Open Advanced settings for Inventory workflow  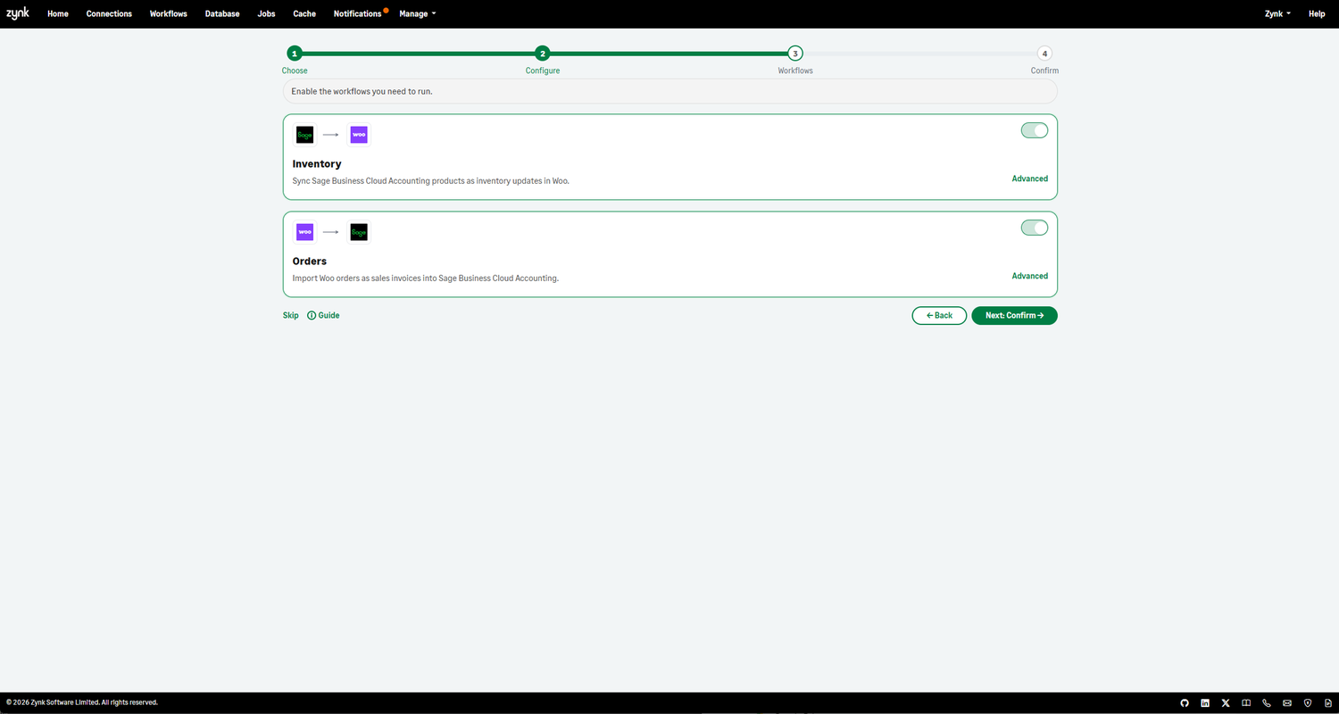pyautogui.click(x=1029, y=178)
